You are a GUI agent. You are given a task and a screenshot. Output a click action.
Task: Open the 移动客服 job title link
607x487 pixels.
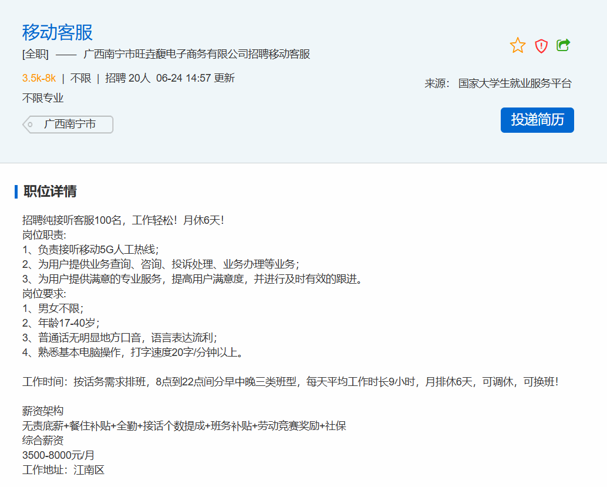click(x=58, y=32)
